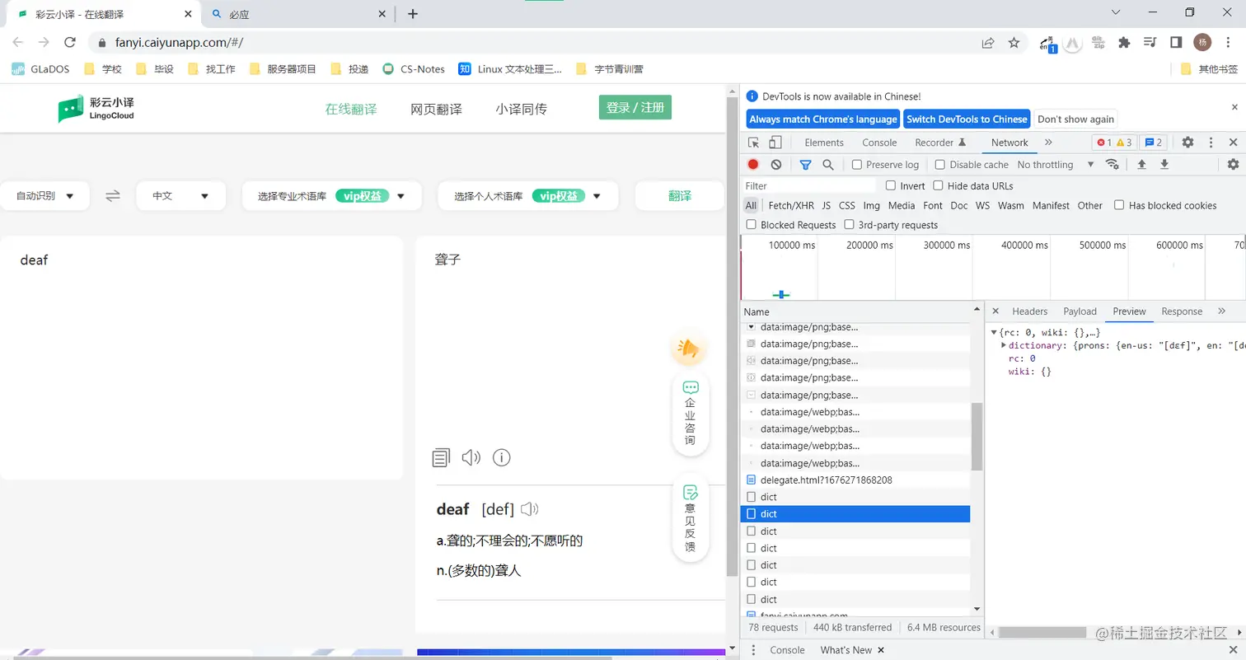The width and height of the screenshot is (1246, 660).
Task: Reload the current page
Action: click(70, 43)
